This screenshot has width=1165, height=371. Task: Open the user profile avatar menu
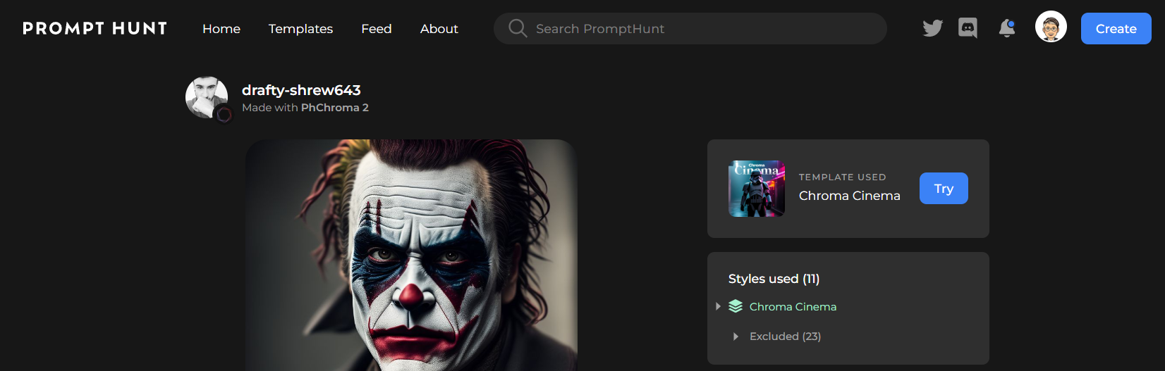1051,27
